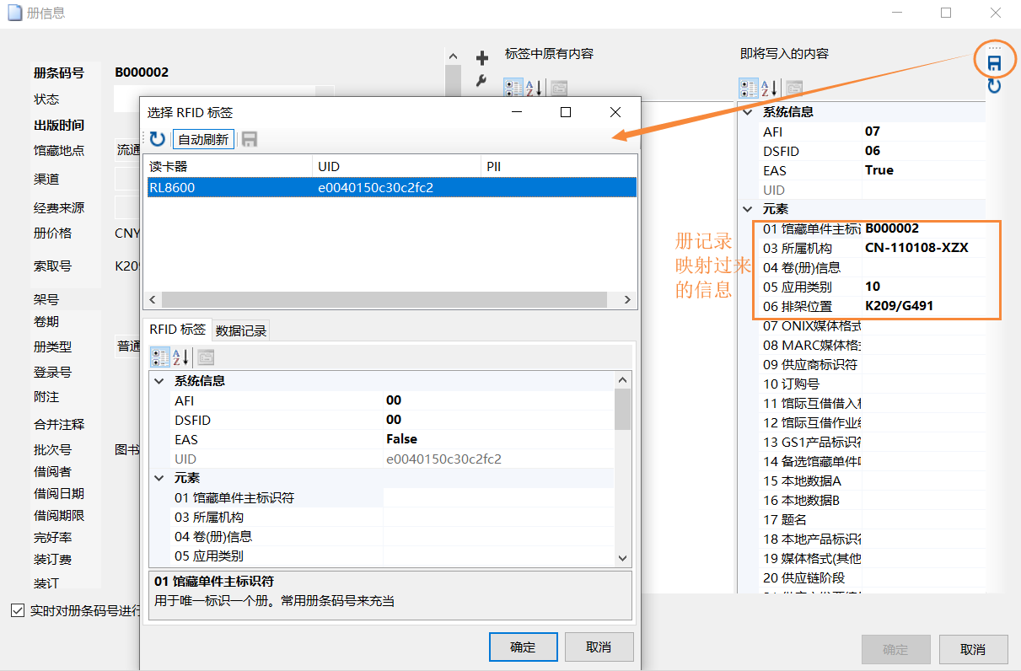Close the 选择 RFID 标签 dialog
Viewport: 1021px width, 671px height.
(x=615, y=112)
